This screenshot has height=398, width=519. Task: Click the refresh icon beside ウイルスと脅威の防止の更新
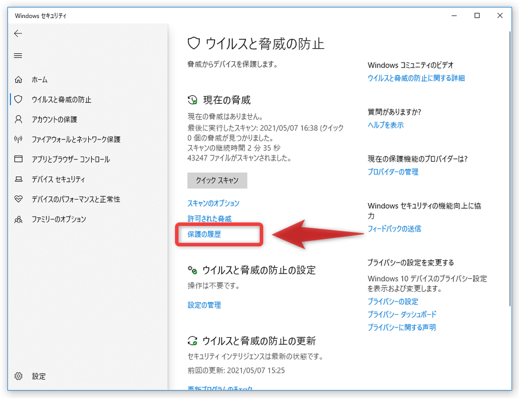[192, 341]
